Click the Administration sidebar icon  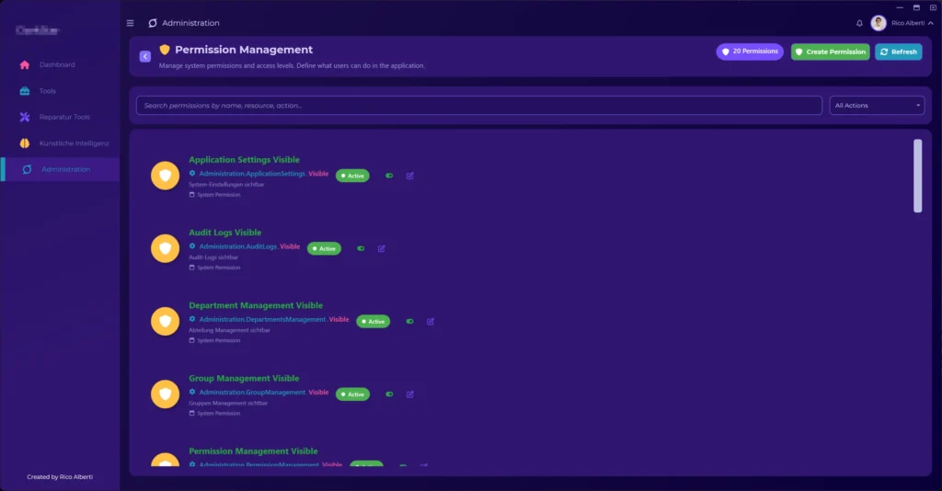[x=27, y=169]
